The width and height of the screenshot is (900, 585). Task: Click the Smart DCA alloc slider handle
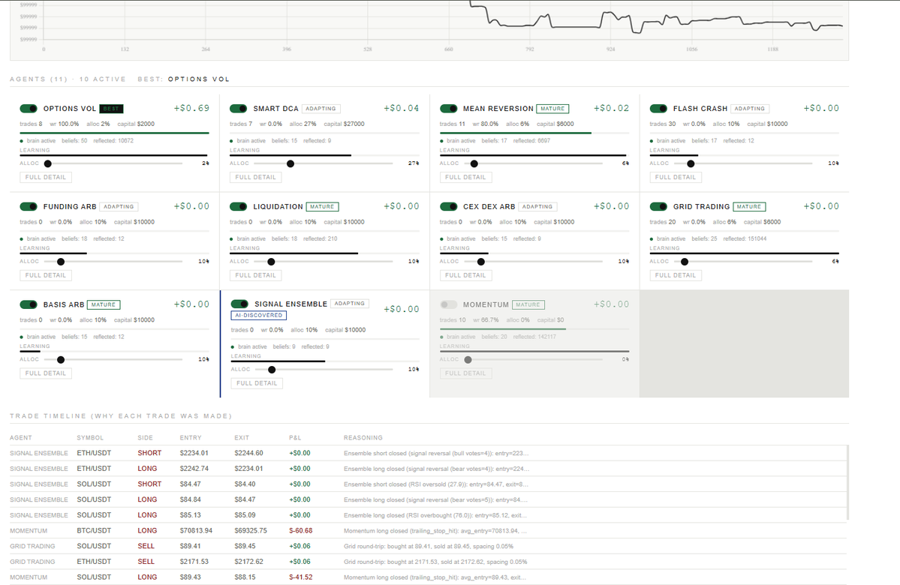(290, 164)
